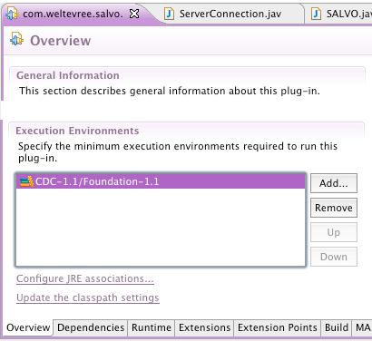Switch to the com.weltevree.salvo. editor tab
The image size is (372, 341).
pyautogui.click(x=73, y=14)
